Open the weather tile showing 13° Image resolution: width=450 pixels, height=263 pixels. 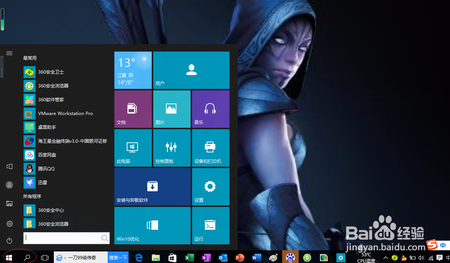pos(133,70)
